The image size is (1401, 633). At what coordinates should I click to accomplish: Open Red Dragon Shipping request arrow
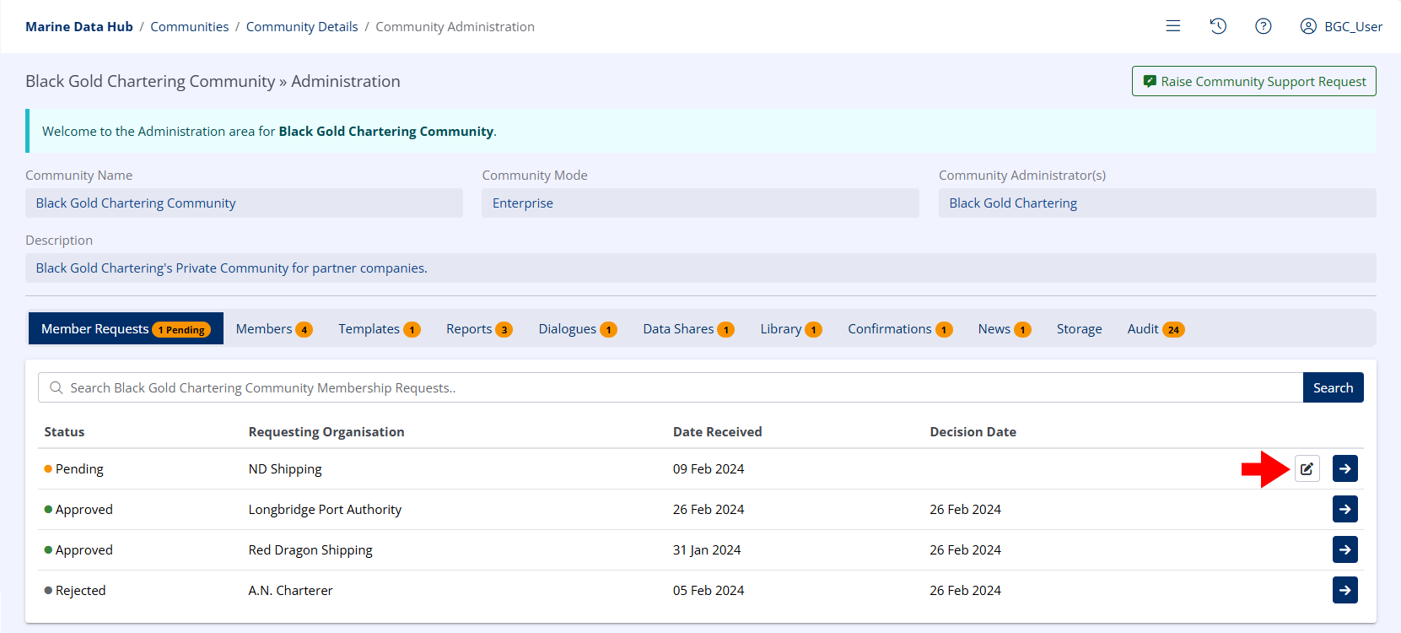[1344, 549]
